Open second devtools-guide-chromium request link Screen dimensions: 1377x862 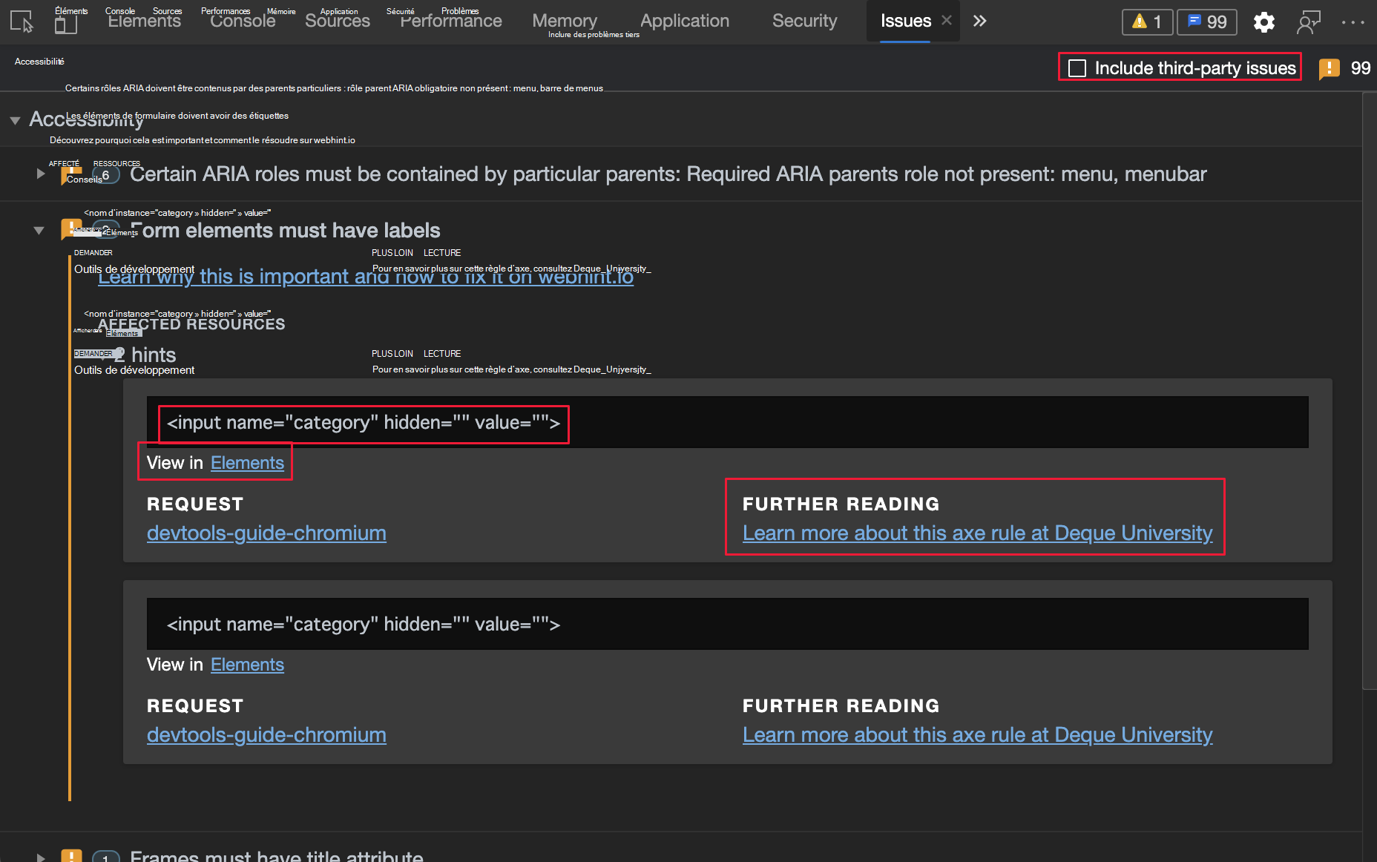tap(266, 735)
